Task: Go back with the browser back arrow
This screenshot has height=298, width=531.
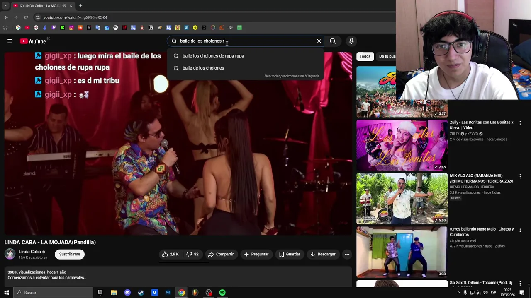Action: coord(6,17)
